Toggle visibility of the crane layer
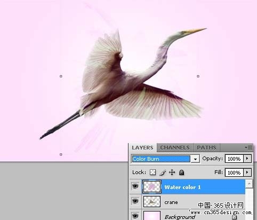257x220 pixels. click(x=135, y=201)
